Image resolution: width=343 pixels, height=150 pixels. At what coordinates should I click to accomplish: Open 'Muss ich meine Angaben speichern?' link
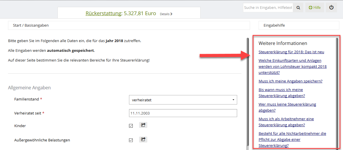click(290, 81)
